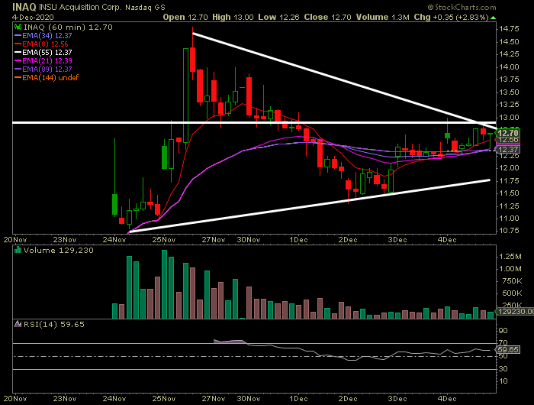
Task: Click the RSI indicator icon beside RSI(14)
Action: [x=18, y=324]
